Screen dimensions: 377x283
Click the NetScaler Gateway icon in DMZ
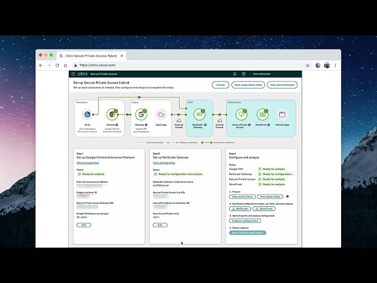pyautogui.click(x=199, y=114)
